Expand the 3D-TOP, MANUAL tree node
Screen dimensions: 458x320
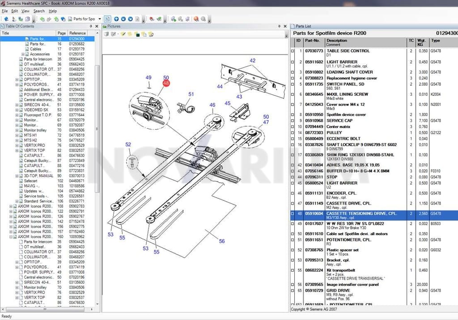tap(17, 176)
